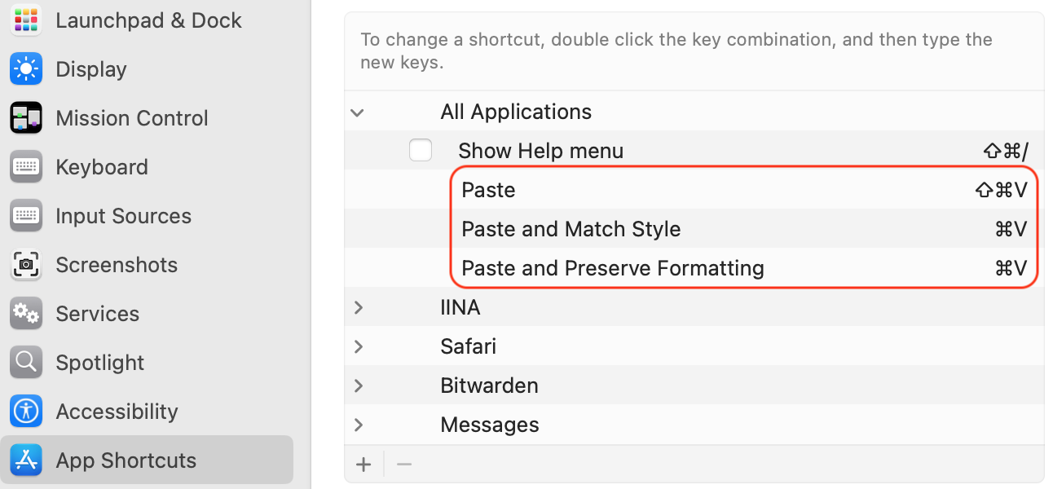
Task: Expand the IINA shortcuts group
Action: point(358,307)
